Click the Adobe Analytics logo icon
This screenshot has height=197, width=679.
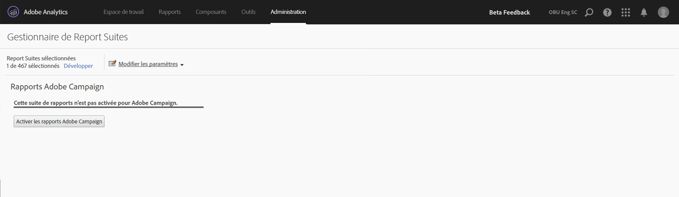coord(13,12)
